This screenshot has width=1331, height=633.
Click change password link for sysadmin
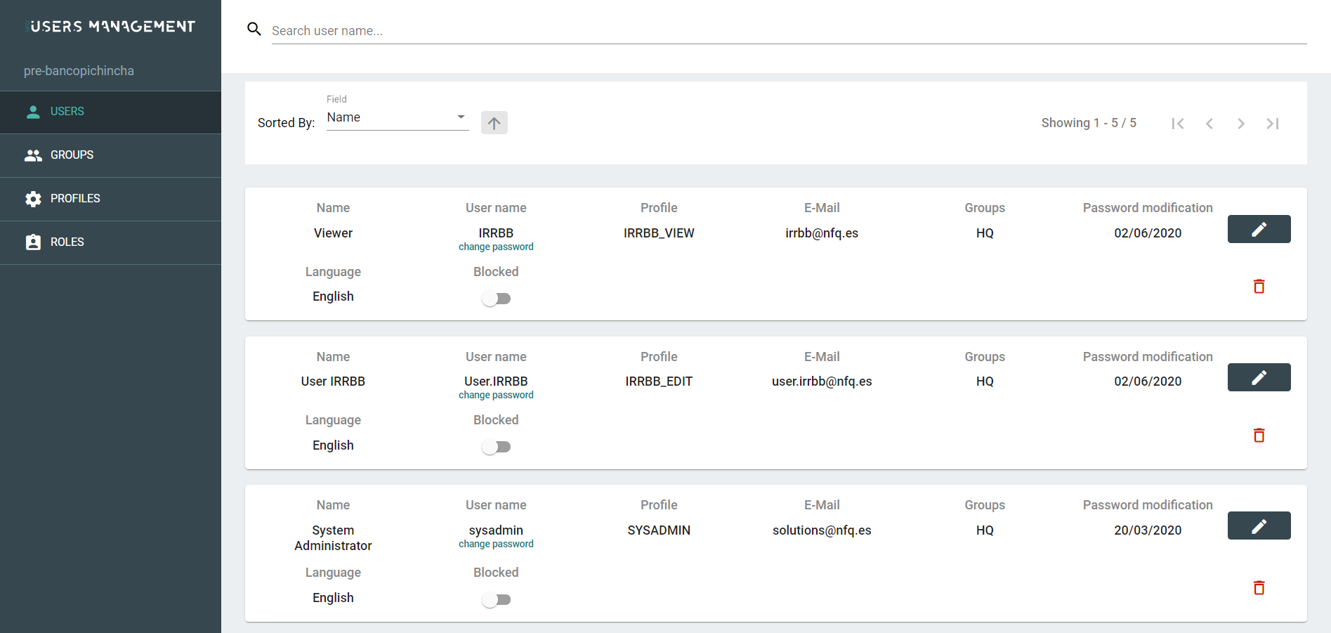496,544
